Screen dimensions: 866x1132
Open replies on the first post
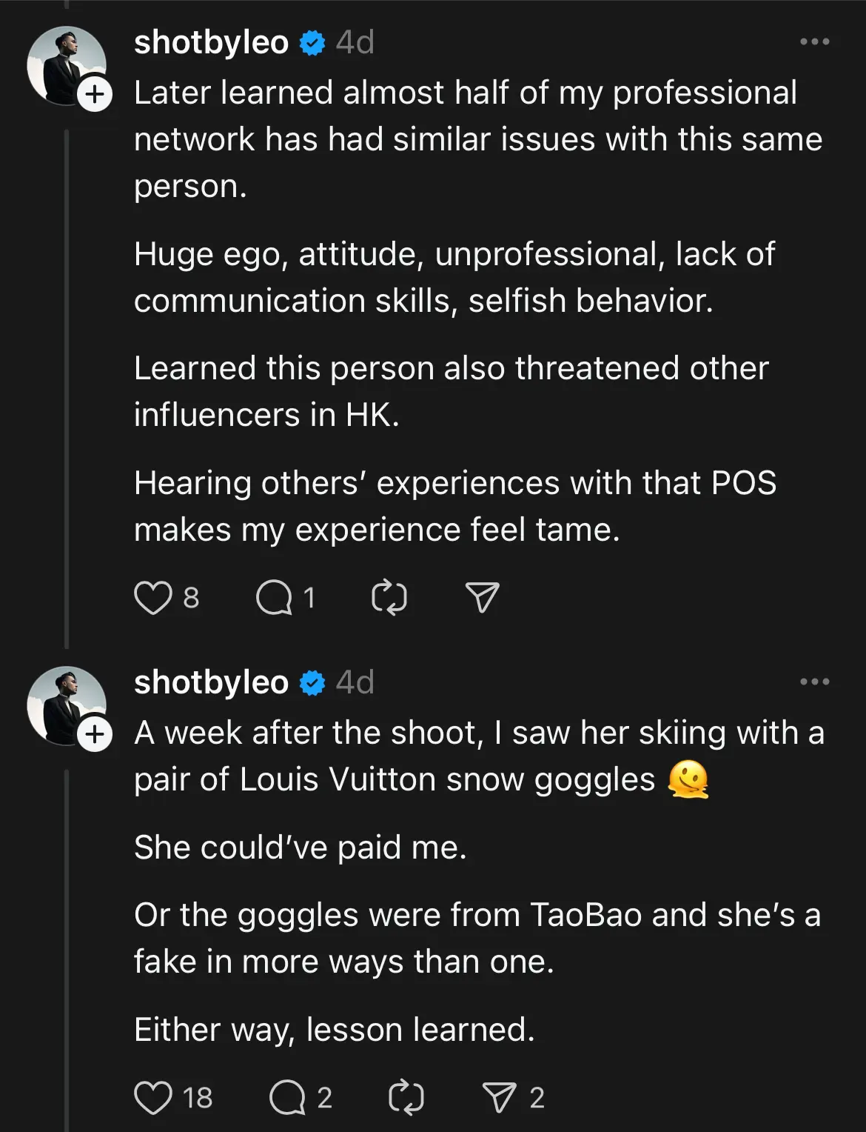(x=274, y=598)
